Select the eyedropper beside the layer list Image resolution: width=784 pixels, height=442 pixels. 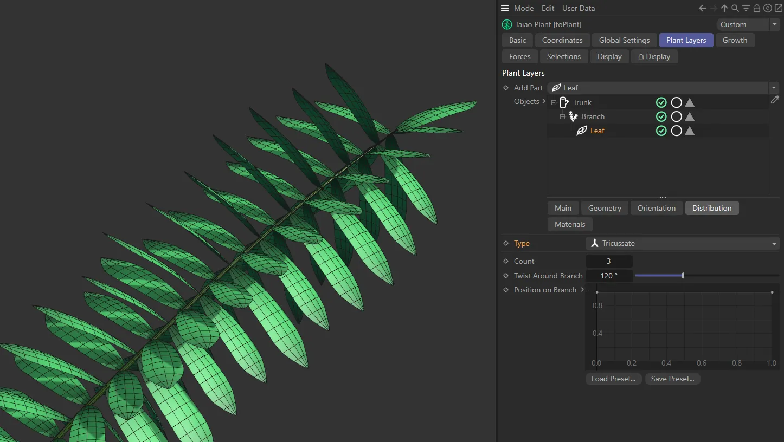[x=775, y=100]
